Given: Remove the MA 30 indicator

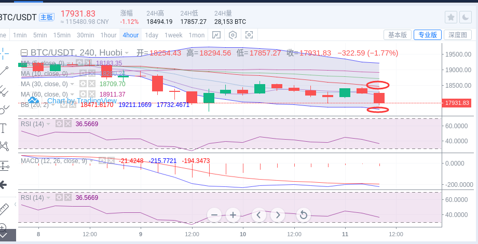Looking at the screenshot, I should (92, 84).
